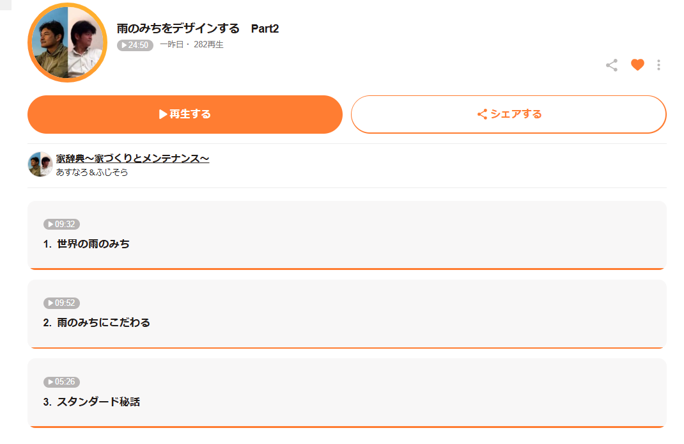Click the share glyph inside シェアする button
The height and width of the screenshot is (444, 684).
pyautogui.click(x=482, y=115)
